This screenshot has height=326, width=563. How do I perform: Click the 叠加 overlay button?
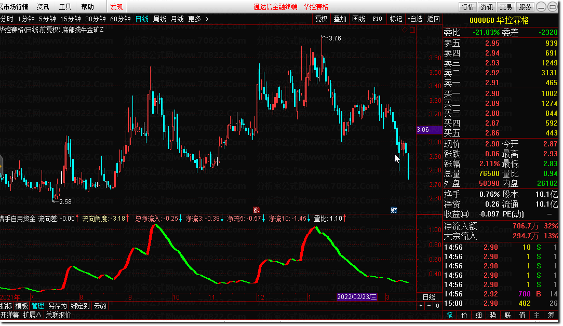coord(340,19)
